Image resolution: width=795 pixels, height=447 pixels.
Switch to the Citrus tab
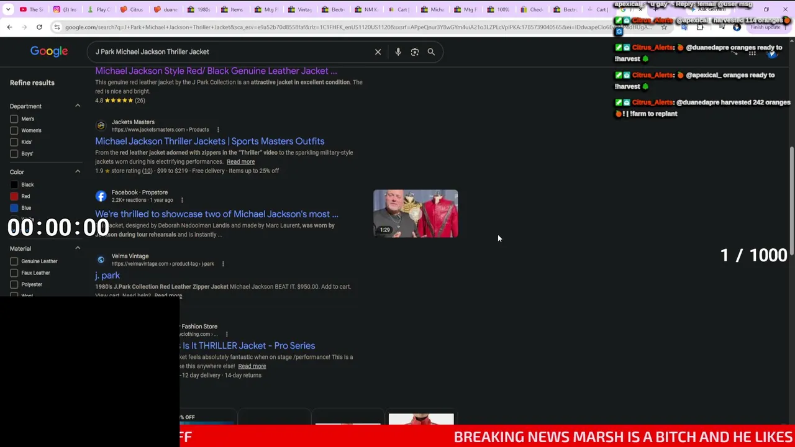click(132, 9)
